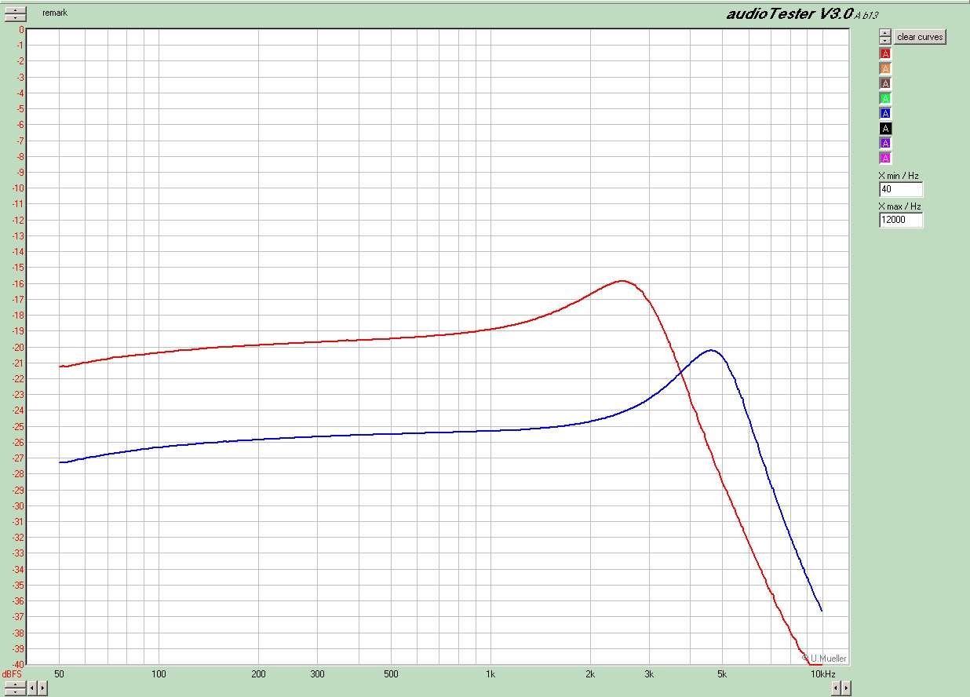Select the brown curve A swatch
The height and width of the screenshot is (697, 970).
[885, 83]
